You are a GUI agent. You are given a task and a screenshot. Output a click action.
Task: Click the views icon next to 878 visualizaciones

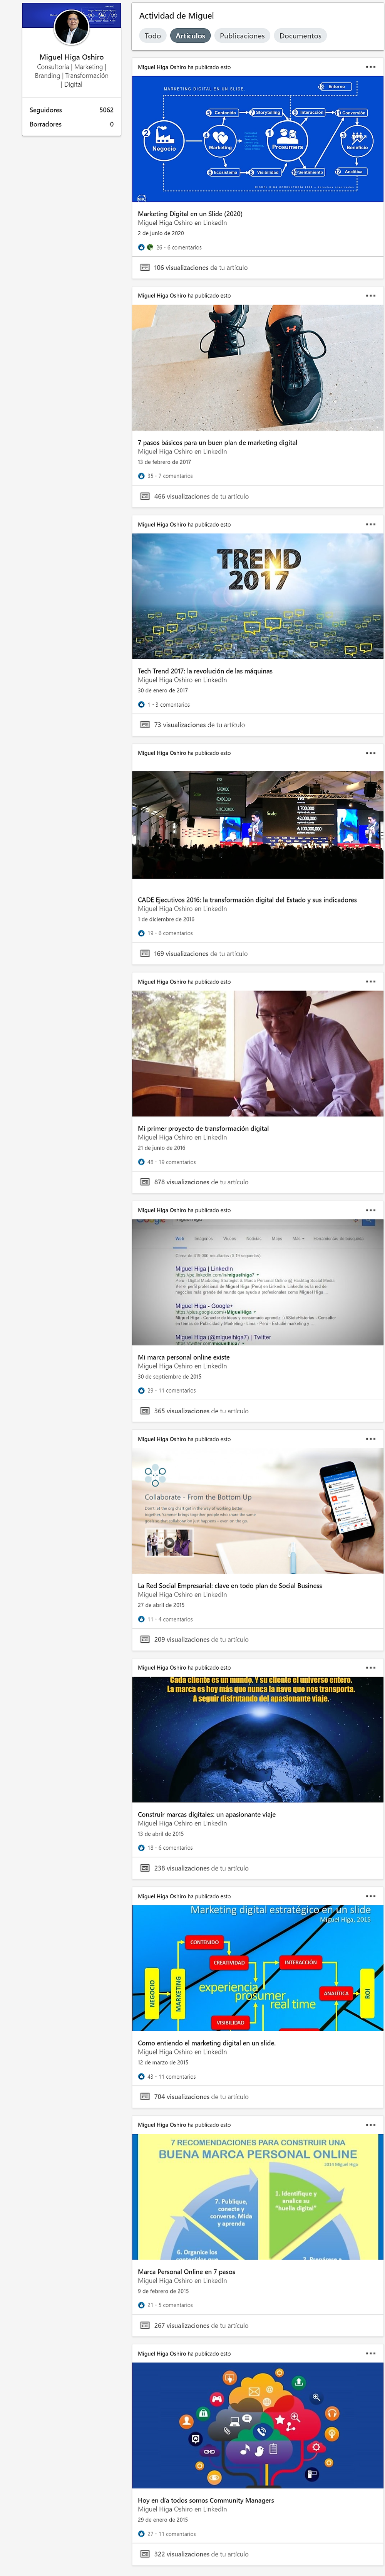145,1182
